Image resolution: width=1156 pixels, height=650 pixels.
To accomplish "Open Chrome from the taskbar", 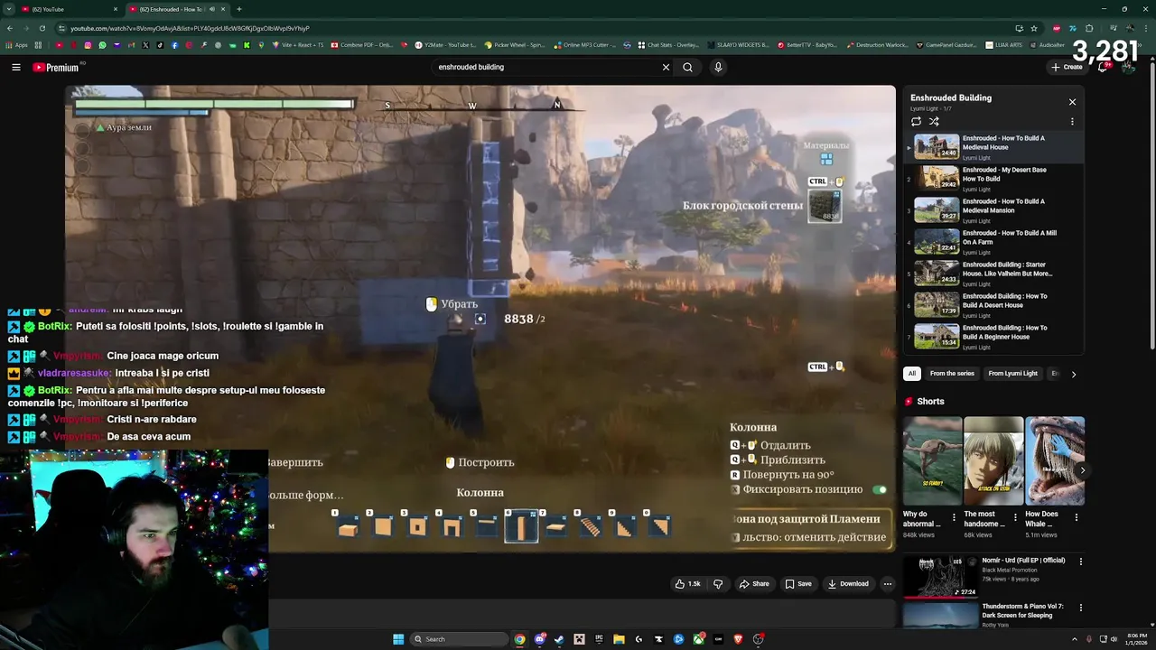I will click(x=519, y=639).
